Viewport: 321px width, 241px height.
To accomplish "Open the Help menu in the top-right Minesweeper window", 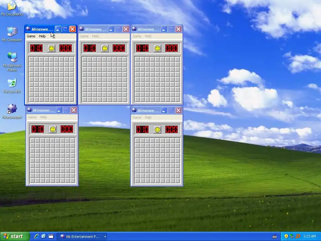I will tap(148, 36).
